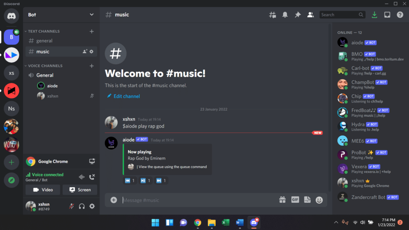
Task: Open Google Chrome from the taskbar
Action: (x=197, y=222)
